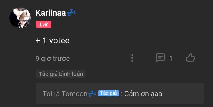Click the '9 giờ trước' timestamp

53,59
